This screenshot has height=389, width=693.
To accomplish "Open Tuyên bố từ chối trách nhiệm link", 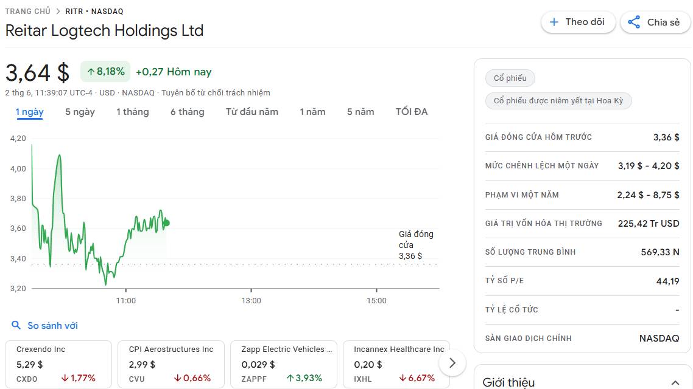I will [216, 92].
